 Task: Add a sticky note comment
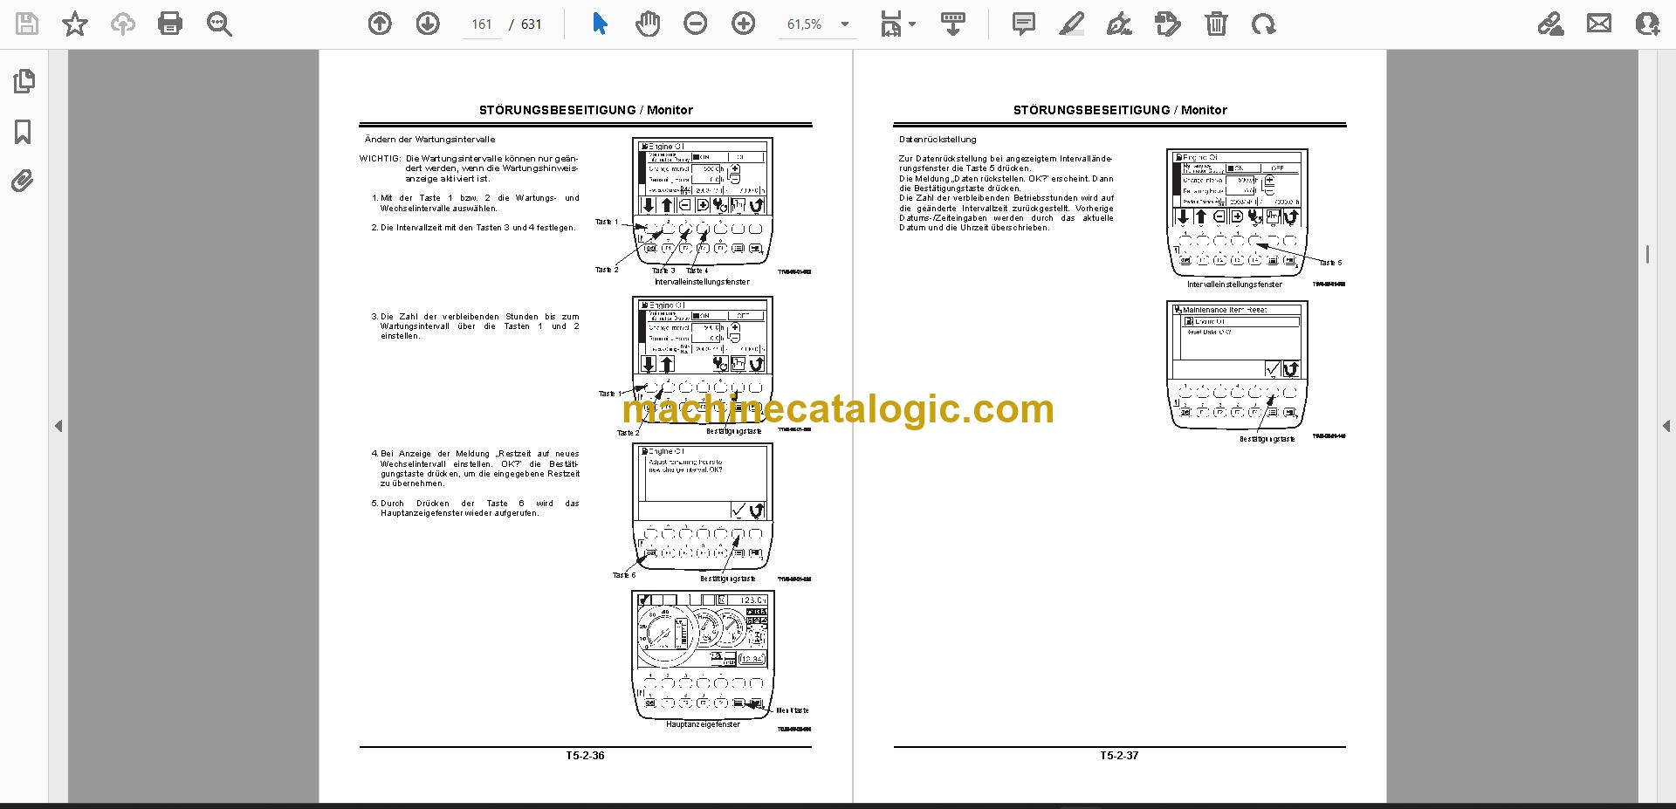click(x=1024, y=24)
